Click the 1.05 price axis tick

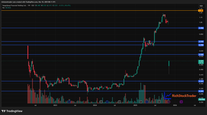pyautogui.click(x=201, y=23)
